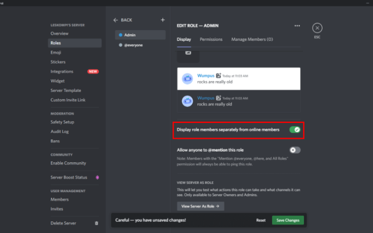Click BACK to return to roles overview
Image resolution: width=373 pixels, height=233 pixels.
pyautogui.click(x=126, y=20)
